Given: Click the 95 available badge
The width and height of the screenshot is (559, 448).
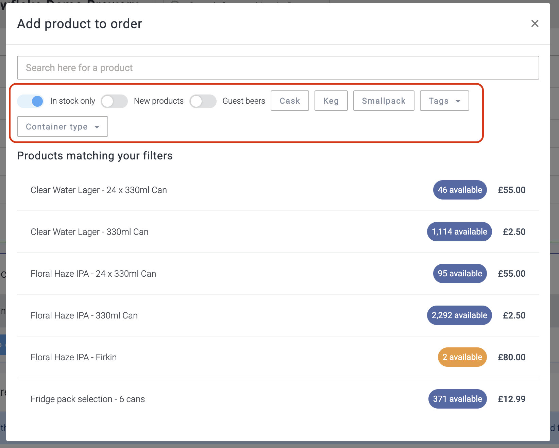Looking at the screenshot, I should pos(460,274).
